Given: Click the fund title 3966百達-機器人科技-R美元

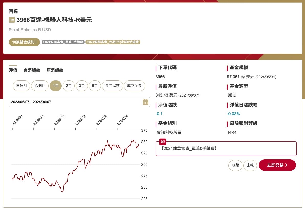Looking at the screenshot, I should coord(54,20).
